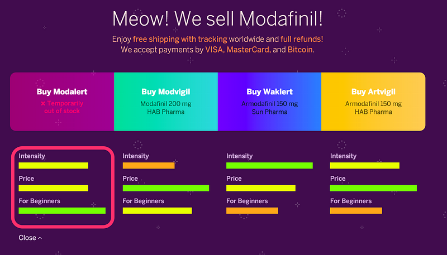447x255 pixels.
Task: Click the Bitcoin payment link
Action: (x=301, y=50)
